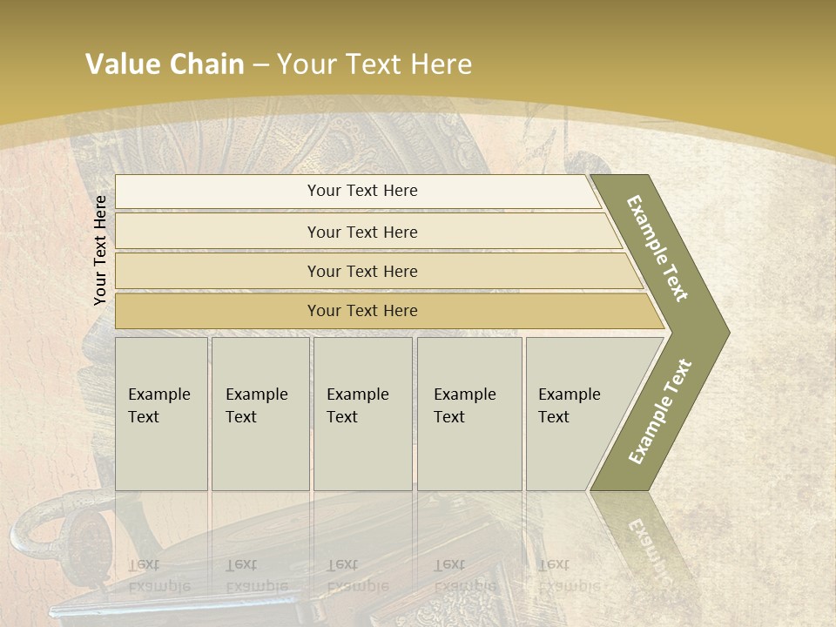
Task: Select the vertical 'Your Text Here' side label
Action: click(x=100, y=250)
